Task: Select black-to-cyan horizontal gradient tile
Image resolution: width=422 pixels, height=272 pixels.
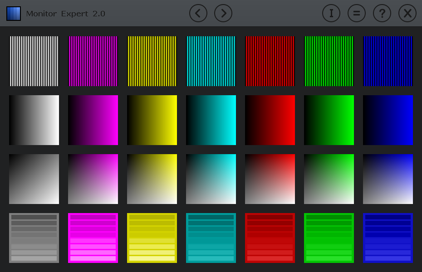Action: coord(211,120)
